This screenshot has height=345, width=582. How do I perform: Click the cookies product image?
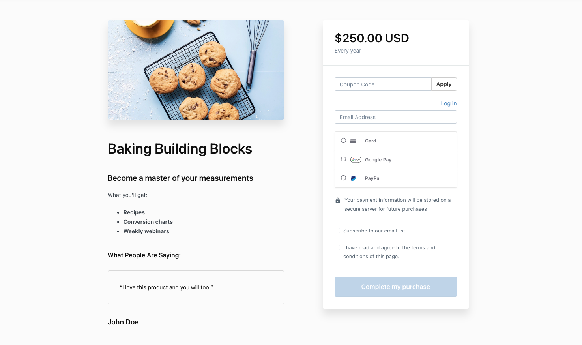[x=196, y=70]
